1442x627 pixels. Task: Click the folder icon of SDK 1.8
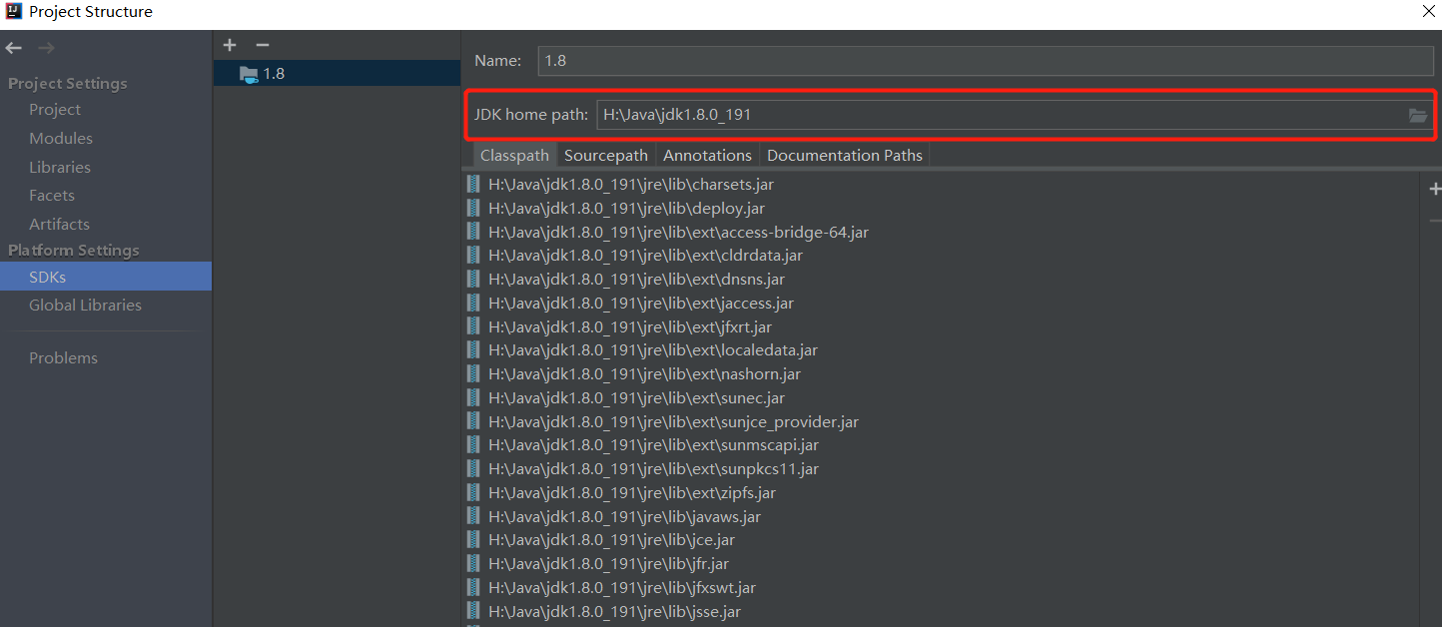pyautogui.click(x=249, y=74)
